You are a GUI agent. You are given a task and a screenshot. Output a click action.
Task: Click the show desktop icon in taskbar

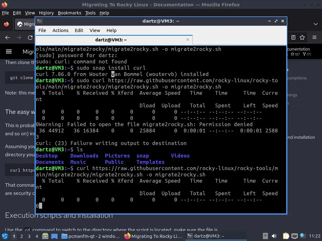(x=54, y=236)
